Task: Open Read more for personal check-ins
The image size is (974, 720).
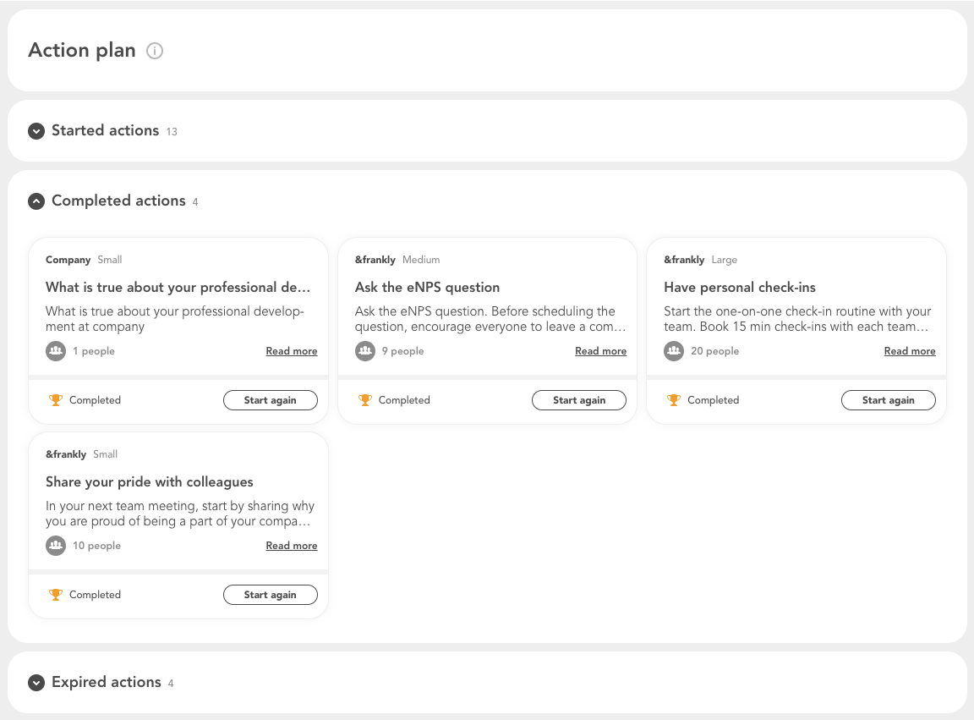Action: click(910, 351)
